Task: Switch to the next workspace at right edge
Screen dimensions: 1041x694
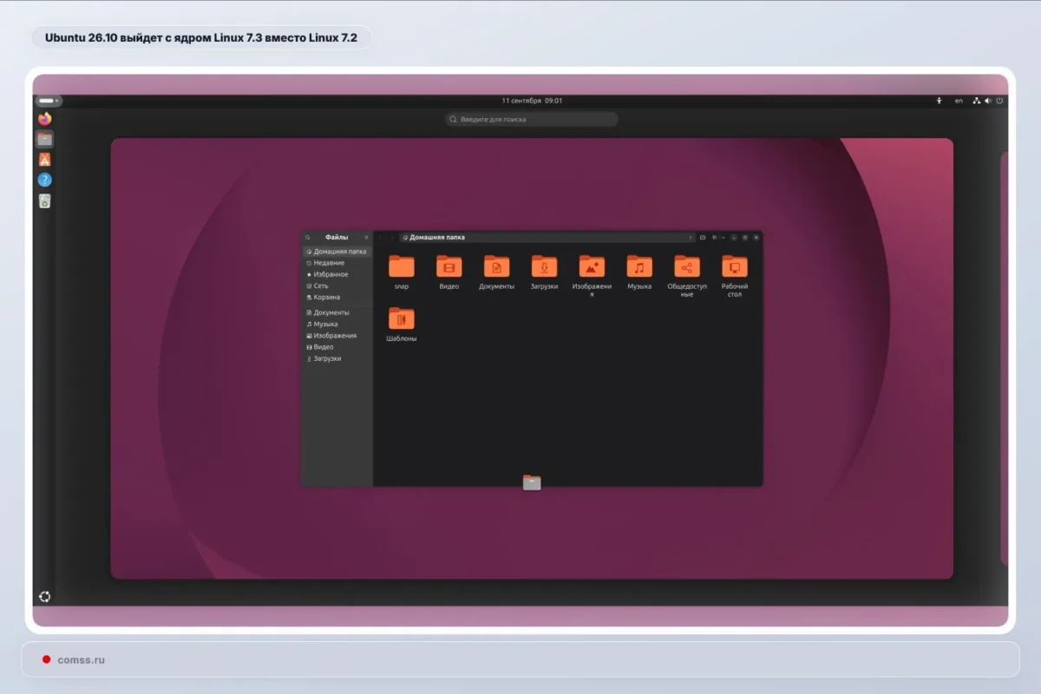Action: tap(1005, 358)
